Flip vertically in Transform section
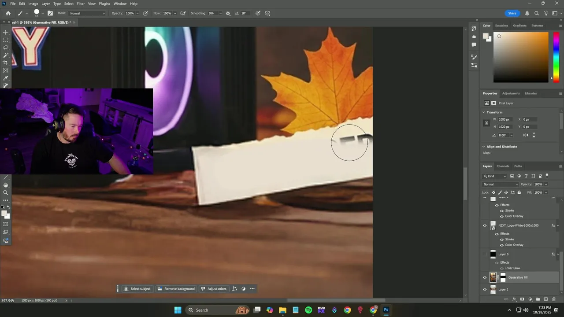Viewport: 564px width, 317px height. click(x=534, y=135)
